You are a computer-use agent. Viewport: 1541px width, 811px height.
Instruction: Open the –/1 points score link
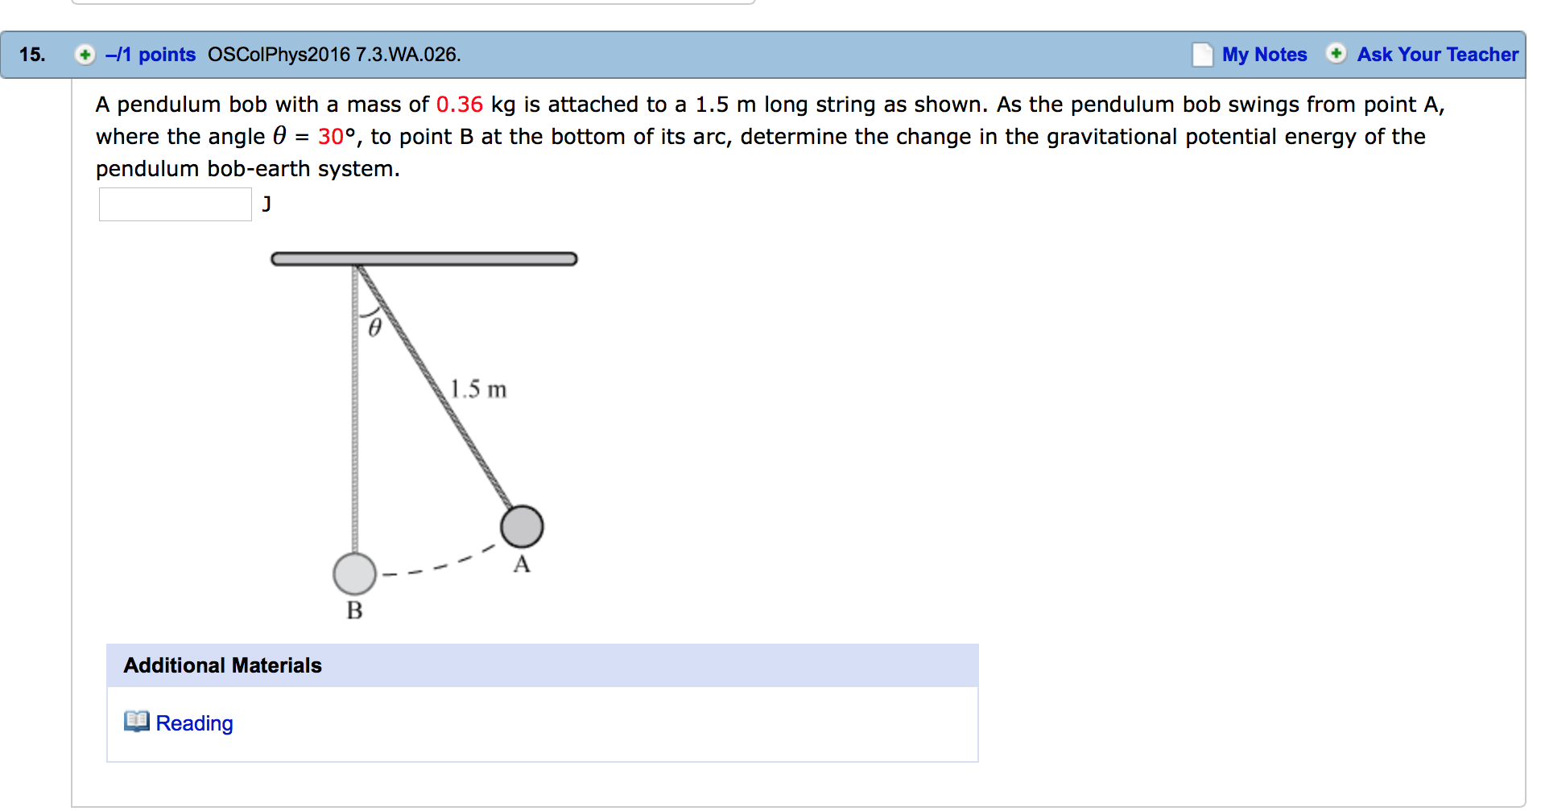click(x=151, y=55)
